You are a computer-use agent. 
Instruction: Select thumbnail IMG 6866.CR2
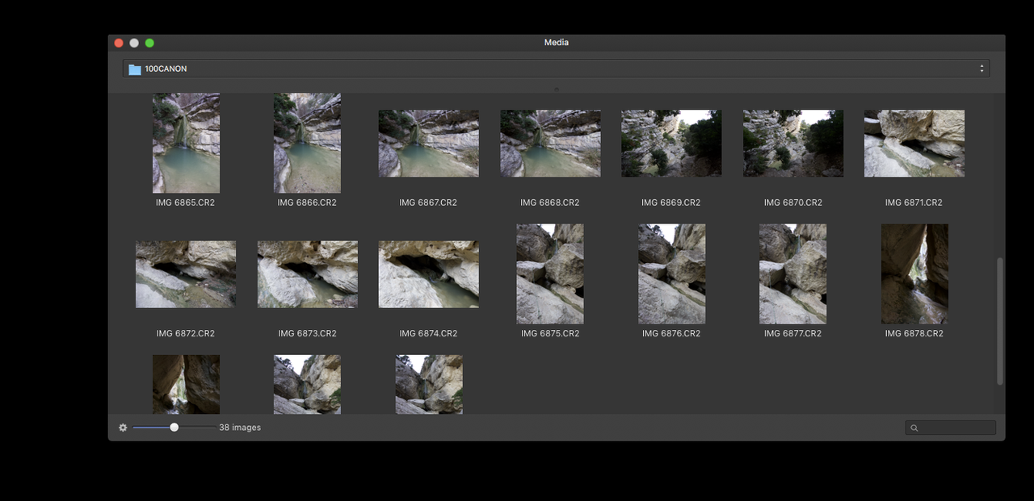click(307, 143)
